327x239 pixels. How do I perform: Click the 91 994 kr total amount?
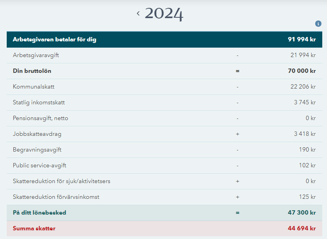302,39
